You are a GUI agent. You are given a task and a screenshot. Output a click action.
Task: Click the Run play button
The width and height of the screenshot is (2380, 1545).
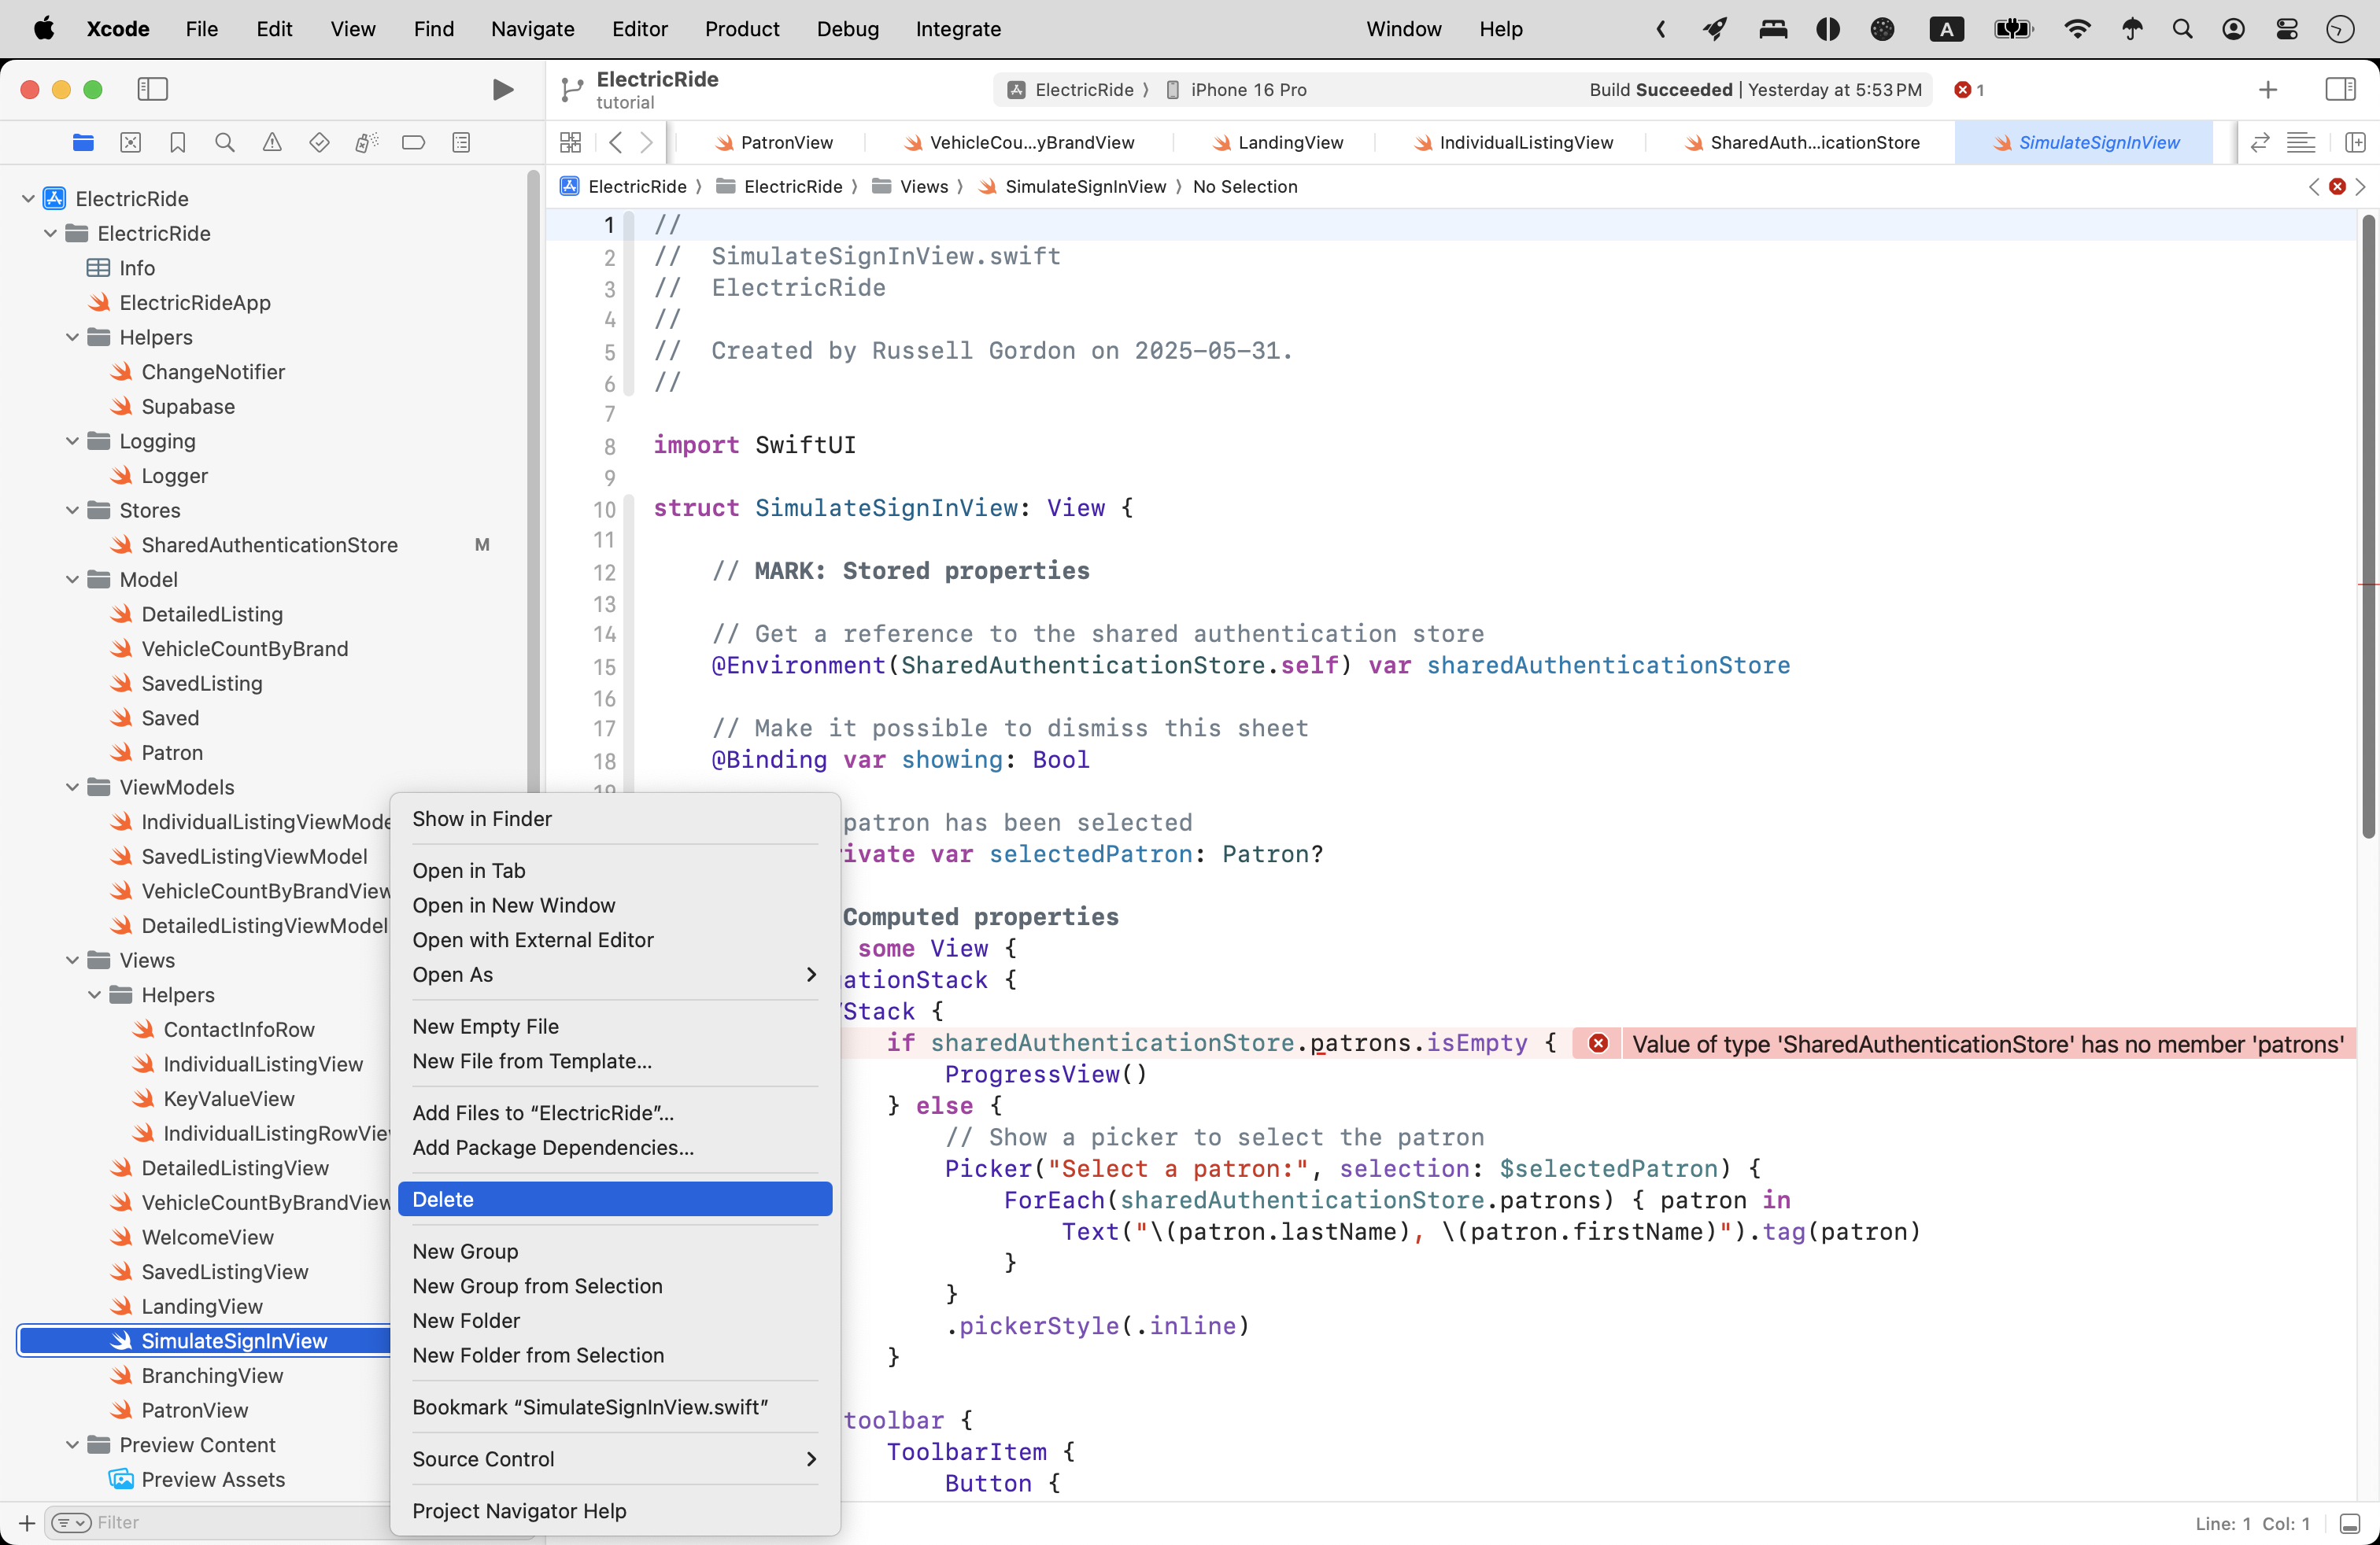(503, 90)
